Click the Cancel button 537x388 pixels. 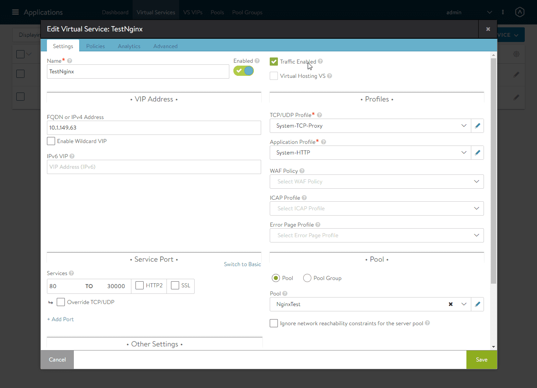click(57, 359)
